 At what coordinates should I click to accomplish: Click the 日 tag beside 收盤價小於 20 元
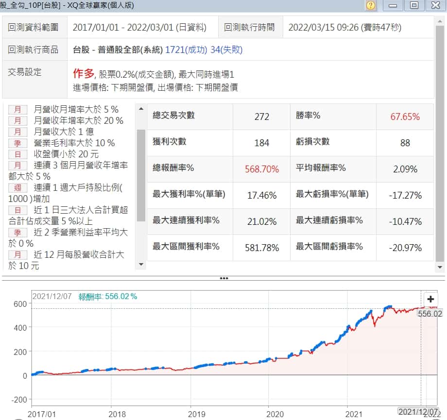pyautogui.click(x=17, y=154)
